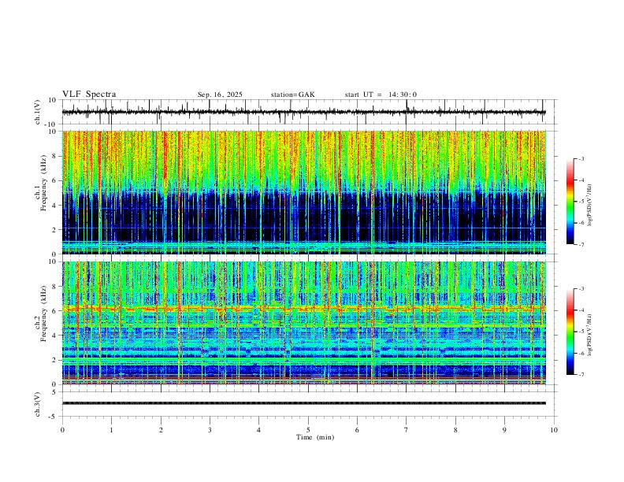This screenshot has width=624, height=482.
Task: Click the time axis tick label "3"
Action: click(210, 430)
